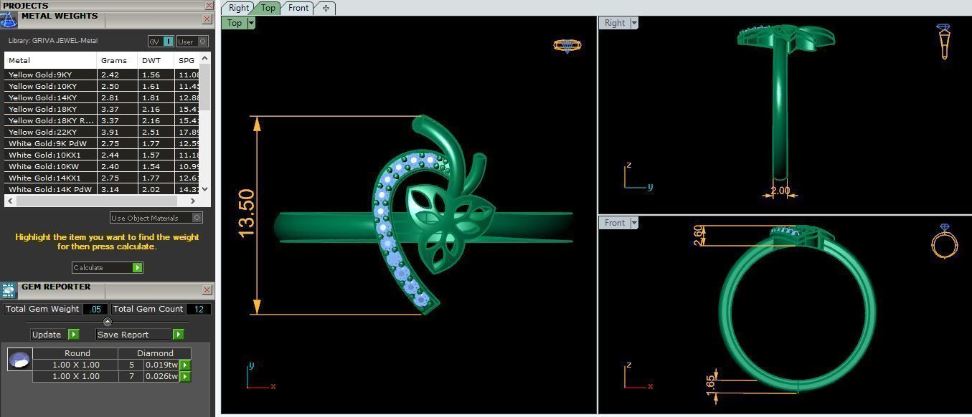Click the green arrow next to Calculate
The height and width of the screenshot is (417, 972).
point(137,267)
